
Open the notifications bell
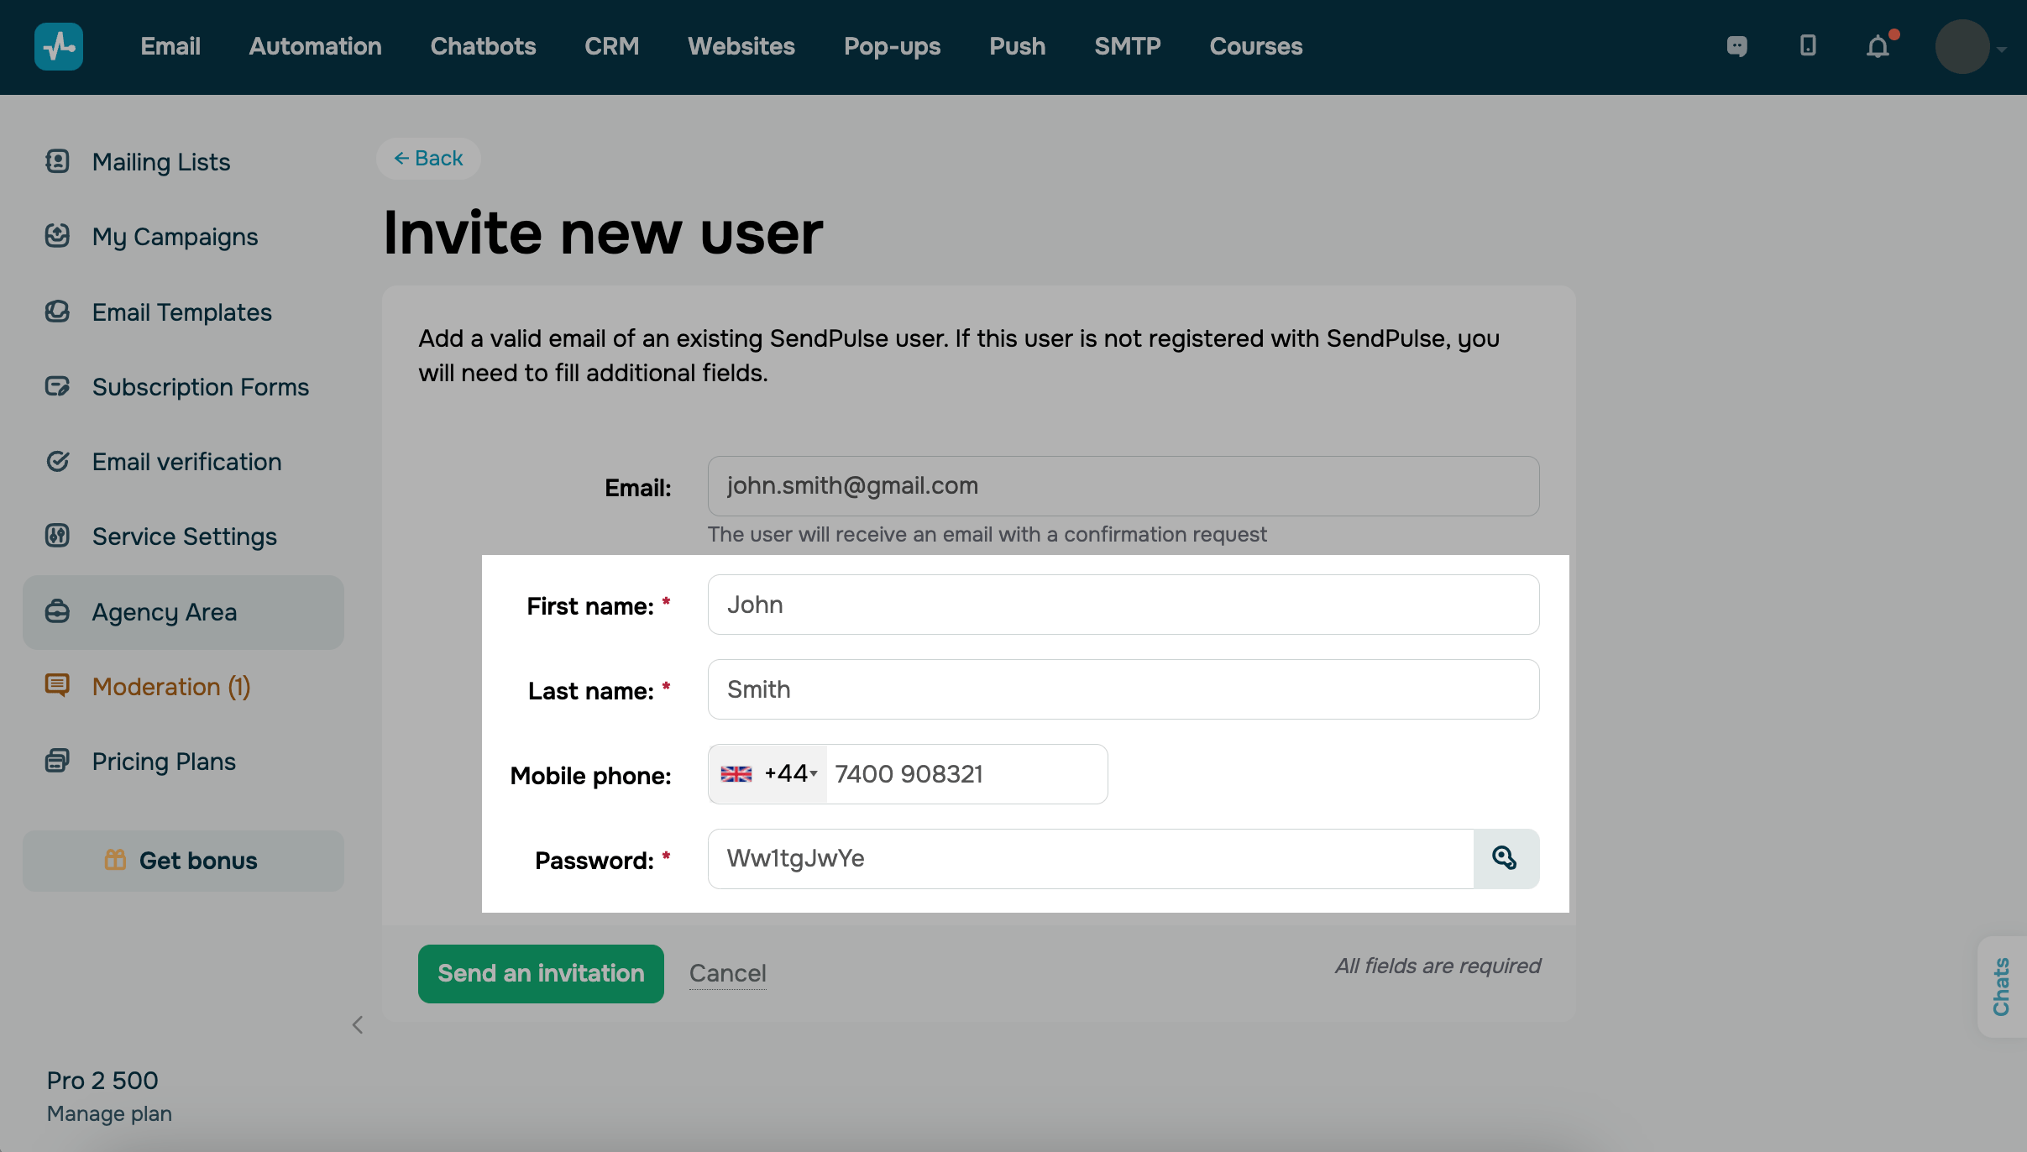pos(1878,47)
